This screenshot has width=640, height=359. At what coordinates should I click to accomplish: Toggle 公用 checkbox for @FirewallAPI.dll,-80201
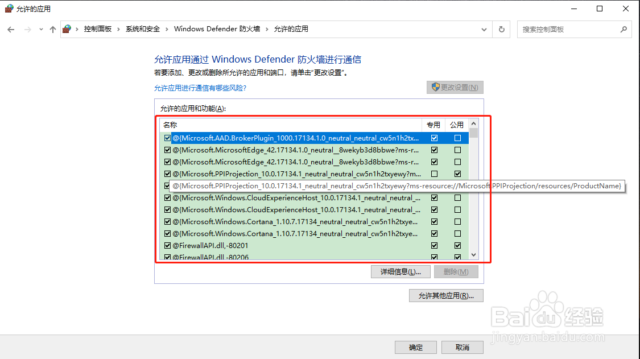pyautogui.click(x=457, y=245)
